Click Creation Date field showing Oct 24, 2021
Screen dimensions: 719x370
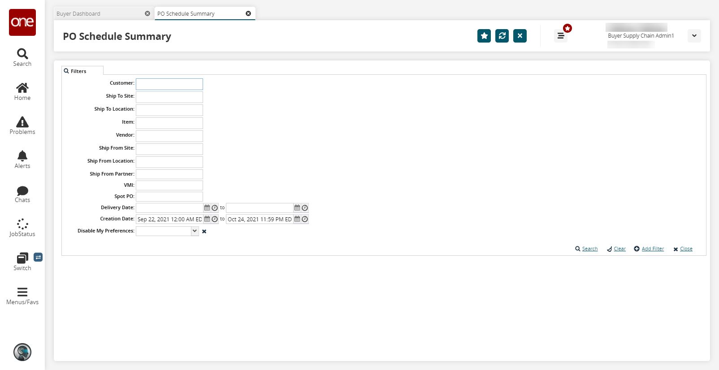point(260,219)
